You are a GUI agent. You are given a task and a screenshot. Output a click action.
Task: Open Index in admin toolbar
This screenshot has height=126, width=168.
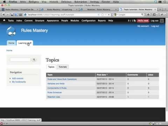point(19,21)
